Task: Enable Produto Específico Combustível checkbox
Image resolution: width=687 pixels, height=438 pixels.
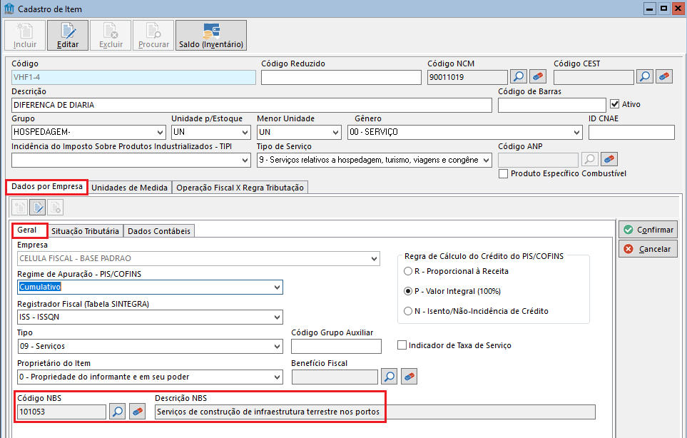Action: click(504, 173)
